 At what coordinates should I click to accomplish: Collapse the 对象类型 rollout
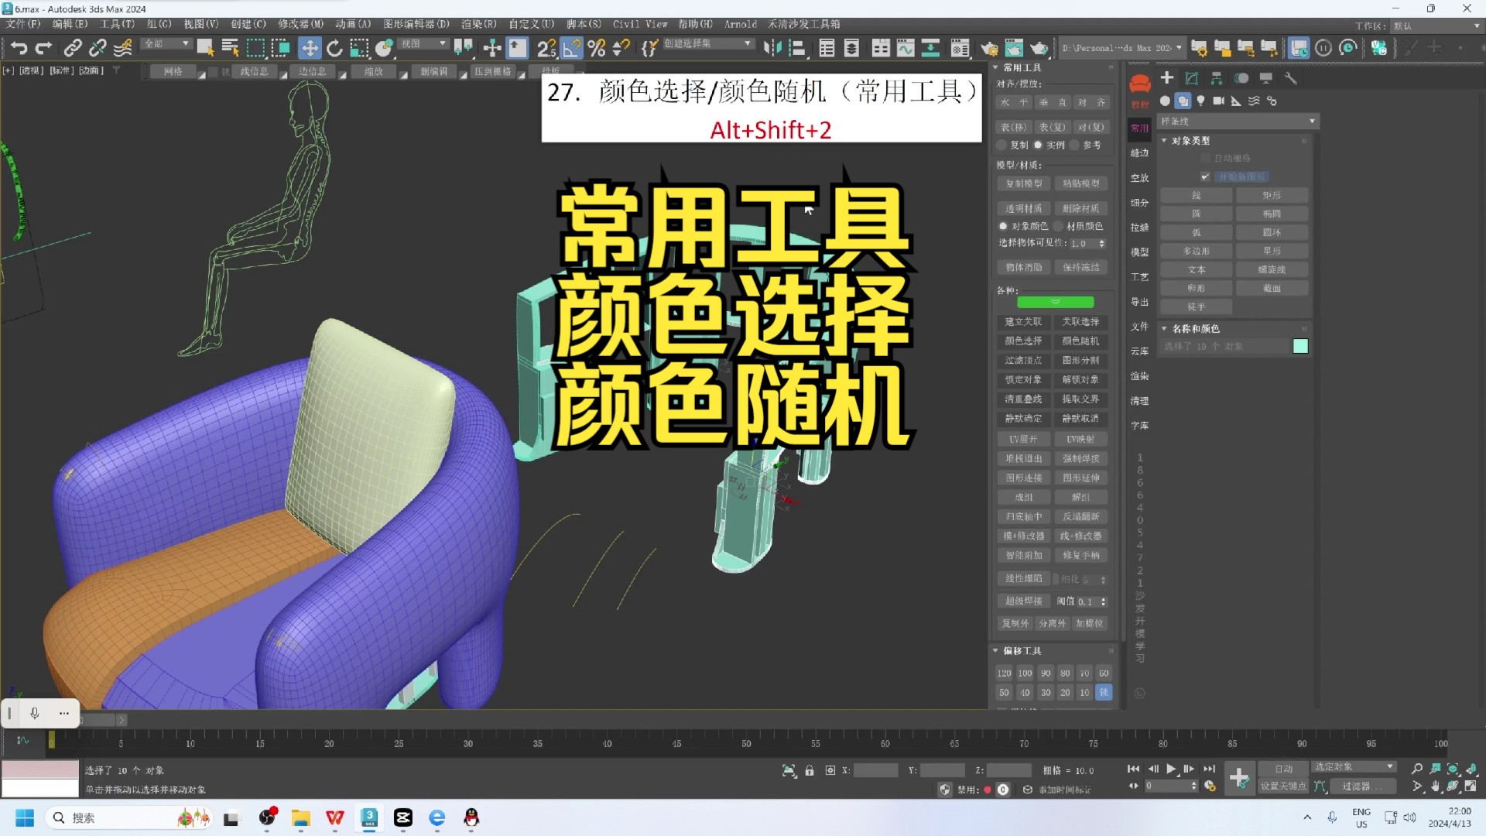point(1164,141)
